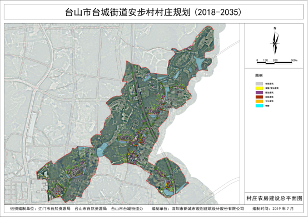Click the 编制时间 2019年7月 text
This screenshot has width=308, height=217.
[273, 209]
